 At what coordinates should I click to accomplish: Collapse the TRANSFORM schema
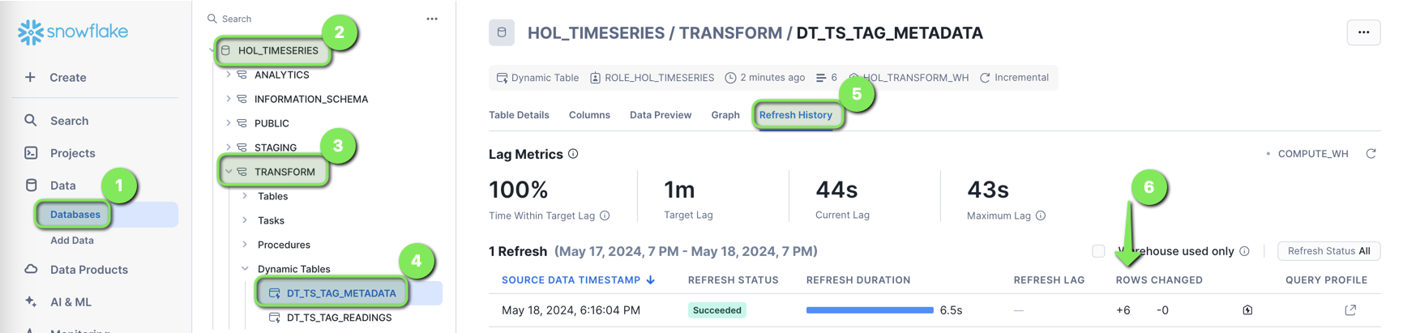click(229, 172)
